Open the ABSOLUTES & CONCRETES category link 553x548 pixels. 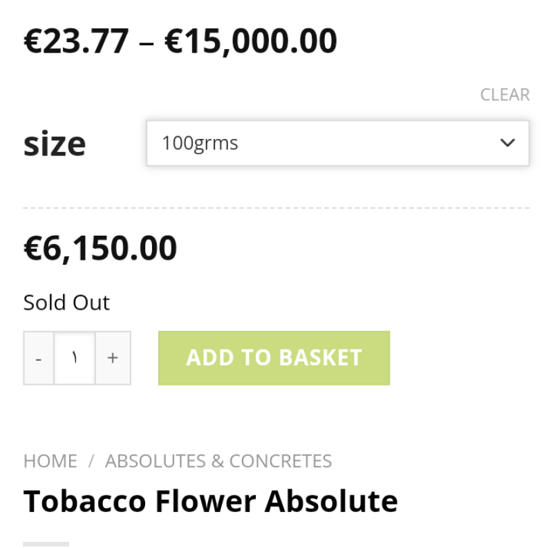tap(218, 461)
